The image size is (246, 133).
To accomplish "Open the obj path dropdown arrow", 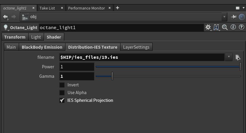I will coord(224,17).
